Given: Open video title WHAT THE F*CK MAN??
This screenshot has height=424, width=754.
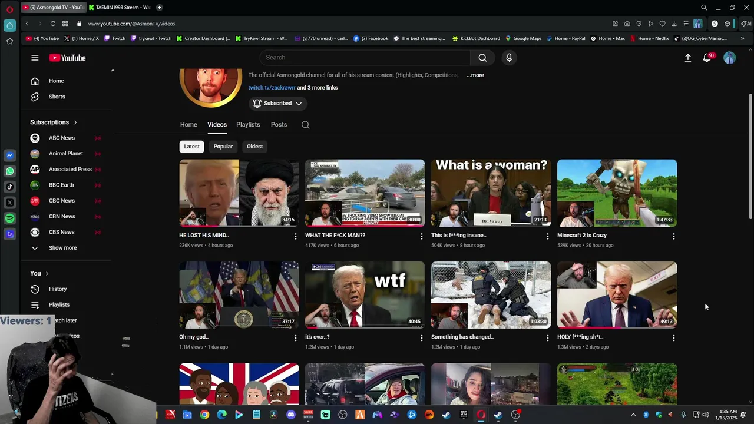Looking at the screenshot, I should coord(335,236).
